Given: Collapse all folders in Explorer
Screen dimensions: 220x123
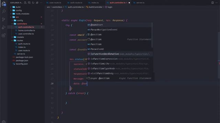Looking at the screenshot, I should [37, 3].
